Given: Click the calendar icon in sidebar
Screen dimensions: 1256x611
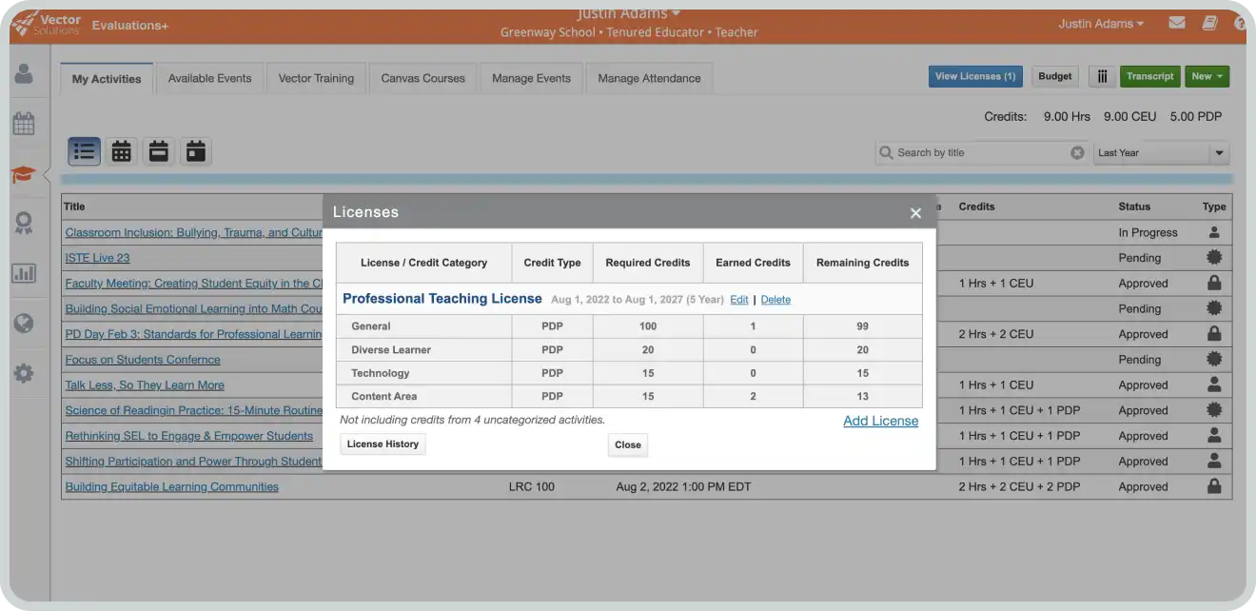Looking at the screenshot, I should click(23, 124).
